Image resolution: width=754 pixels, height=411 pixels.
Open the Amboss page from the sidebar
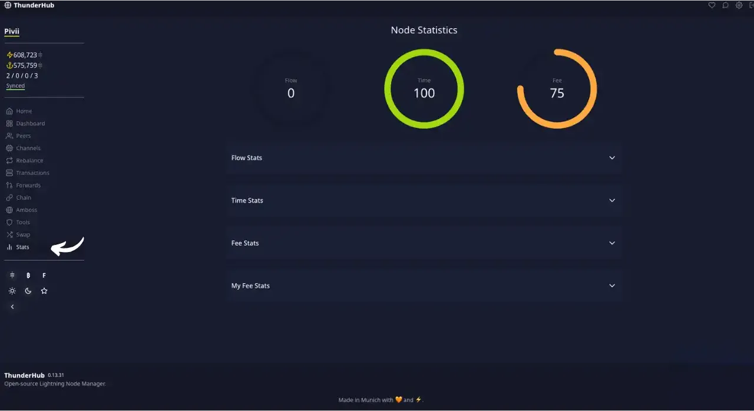(x=22, y=210)
